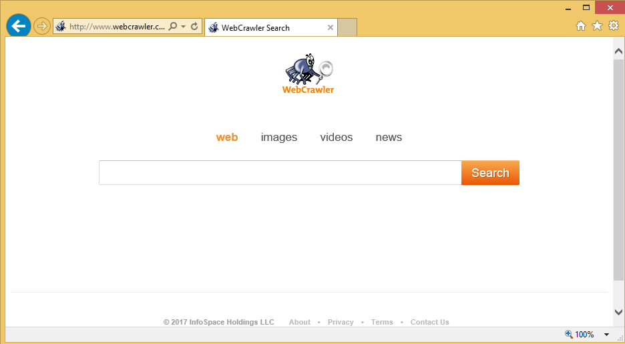
Task: Click the 100% zoom level text
Action: (584, 335)
